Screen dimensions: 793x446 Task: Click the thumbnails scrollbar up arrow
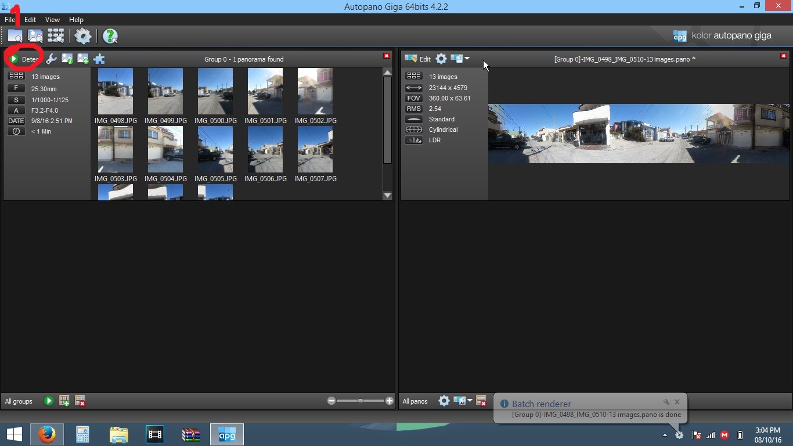[388, 73]
